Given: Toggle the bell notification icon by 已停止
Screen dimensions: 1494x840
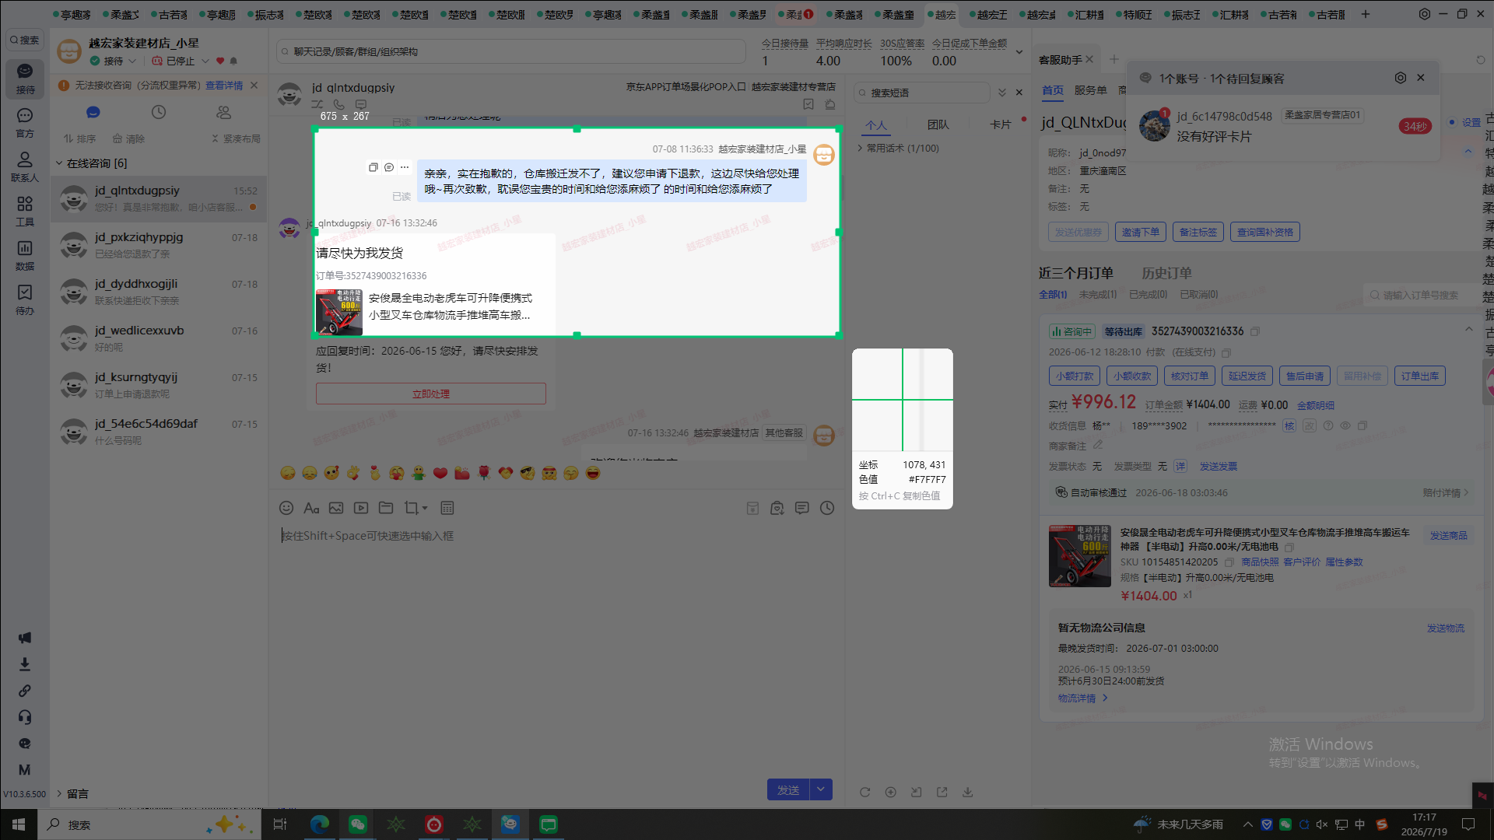Looking at the screenshot, I should (x=233, y=61).
